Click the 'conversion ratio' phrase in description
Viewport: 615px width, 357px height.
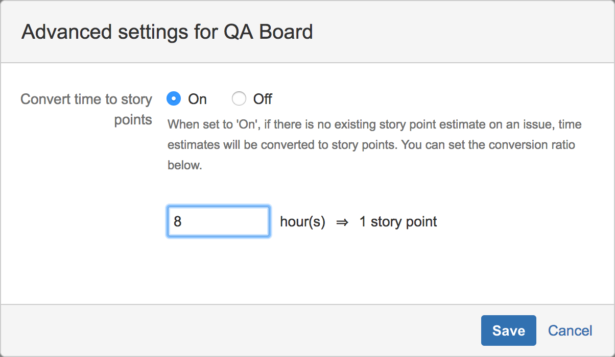[x=531, y=145]
